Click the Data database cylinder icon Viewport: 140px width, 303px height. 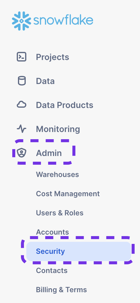click(22, 81)
